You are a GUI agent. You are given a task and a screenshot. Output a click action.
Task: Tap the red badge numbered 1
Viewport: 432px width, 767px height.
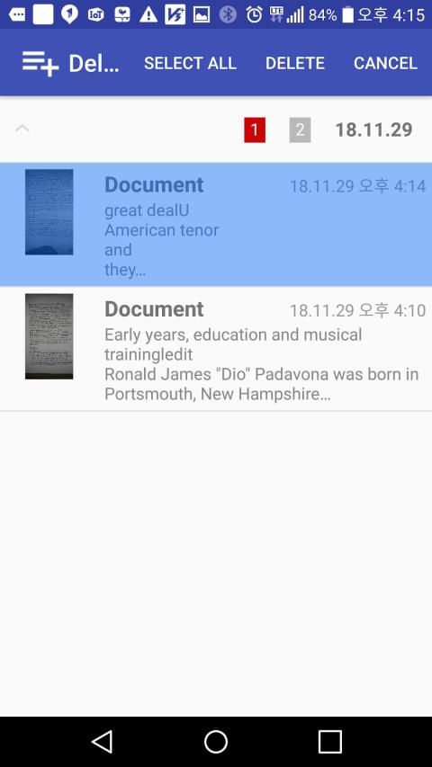tap(255, 129)
